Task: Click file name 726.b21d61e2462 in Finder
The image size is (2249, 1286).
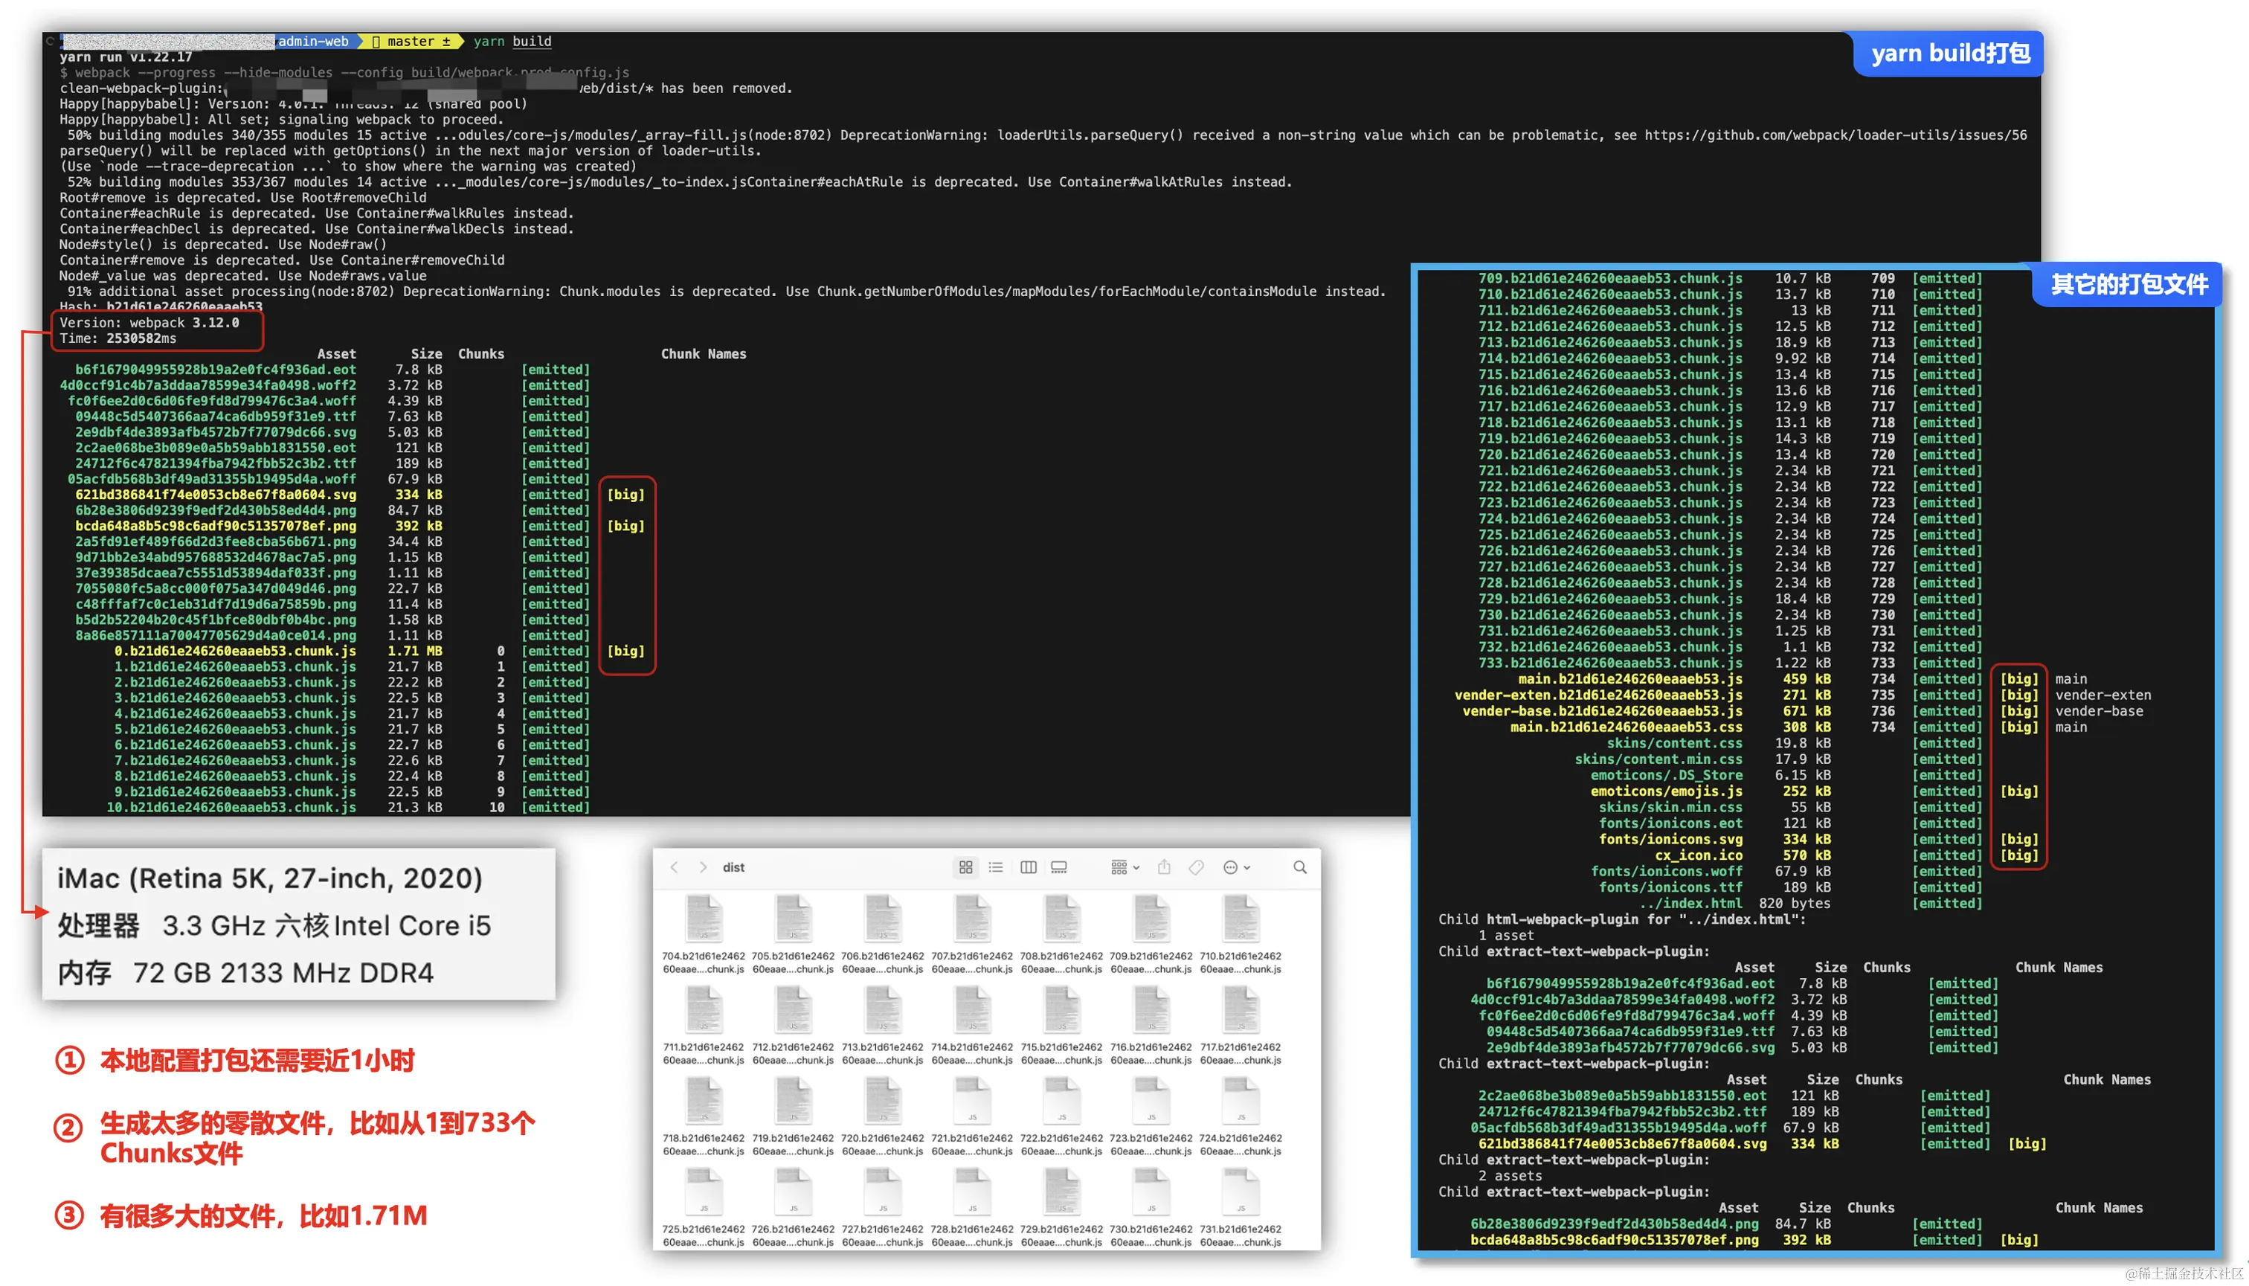Action: coord(793,1229)
